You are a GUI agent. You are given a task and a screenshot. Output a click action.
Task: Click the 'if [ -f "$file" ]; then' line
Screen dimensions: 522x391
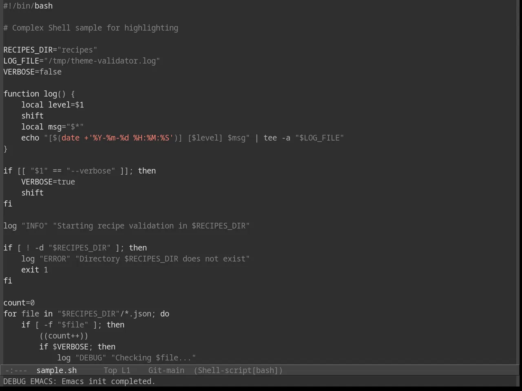pos(73,325)
